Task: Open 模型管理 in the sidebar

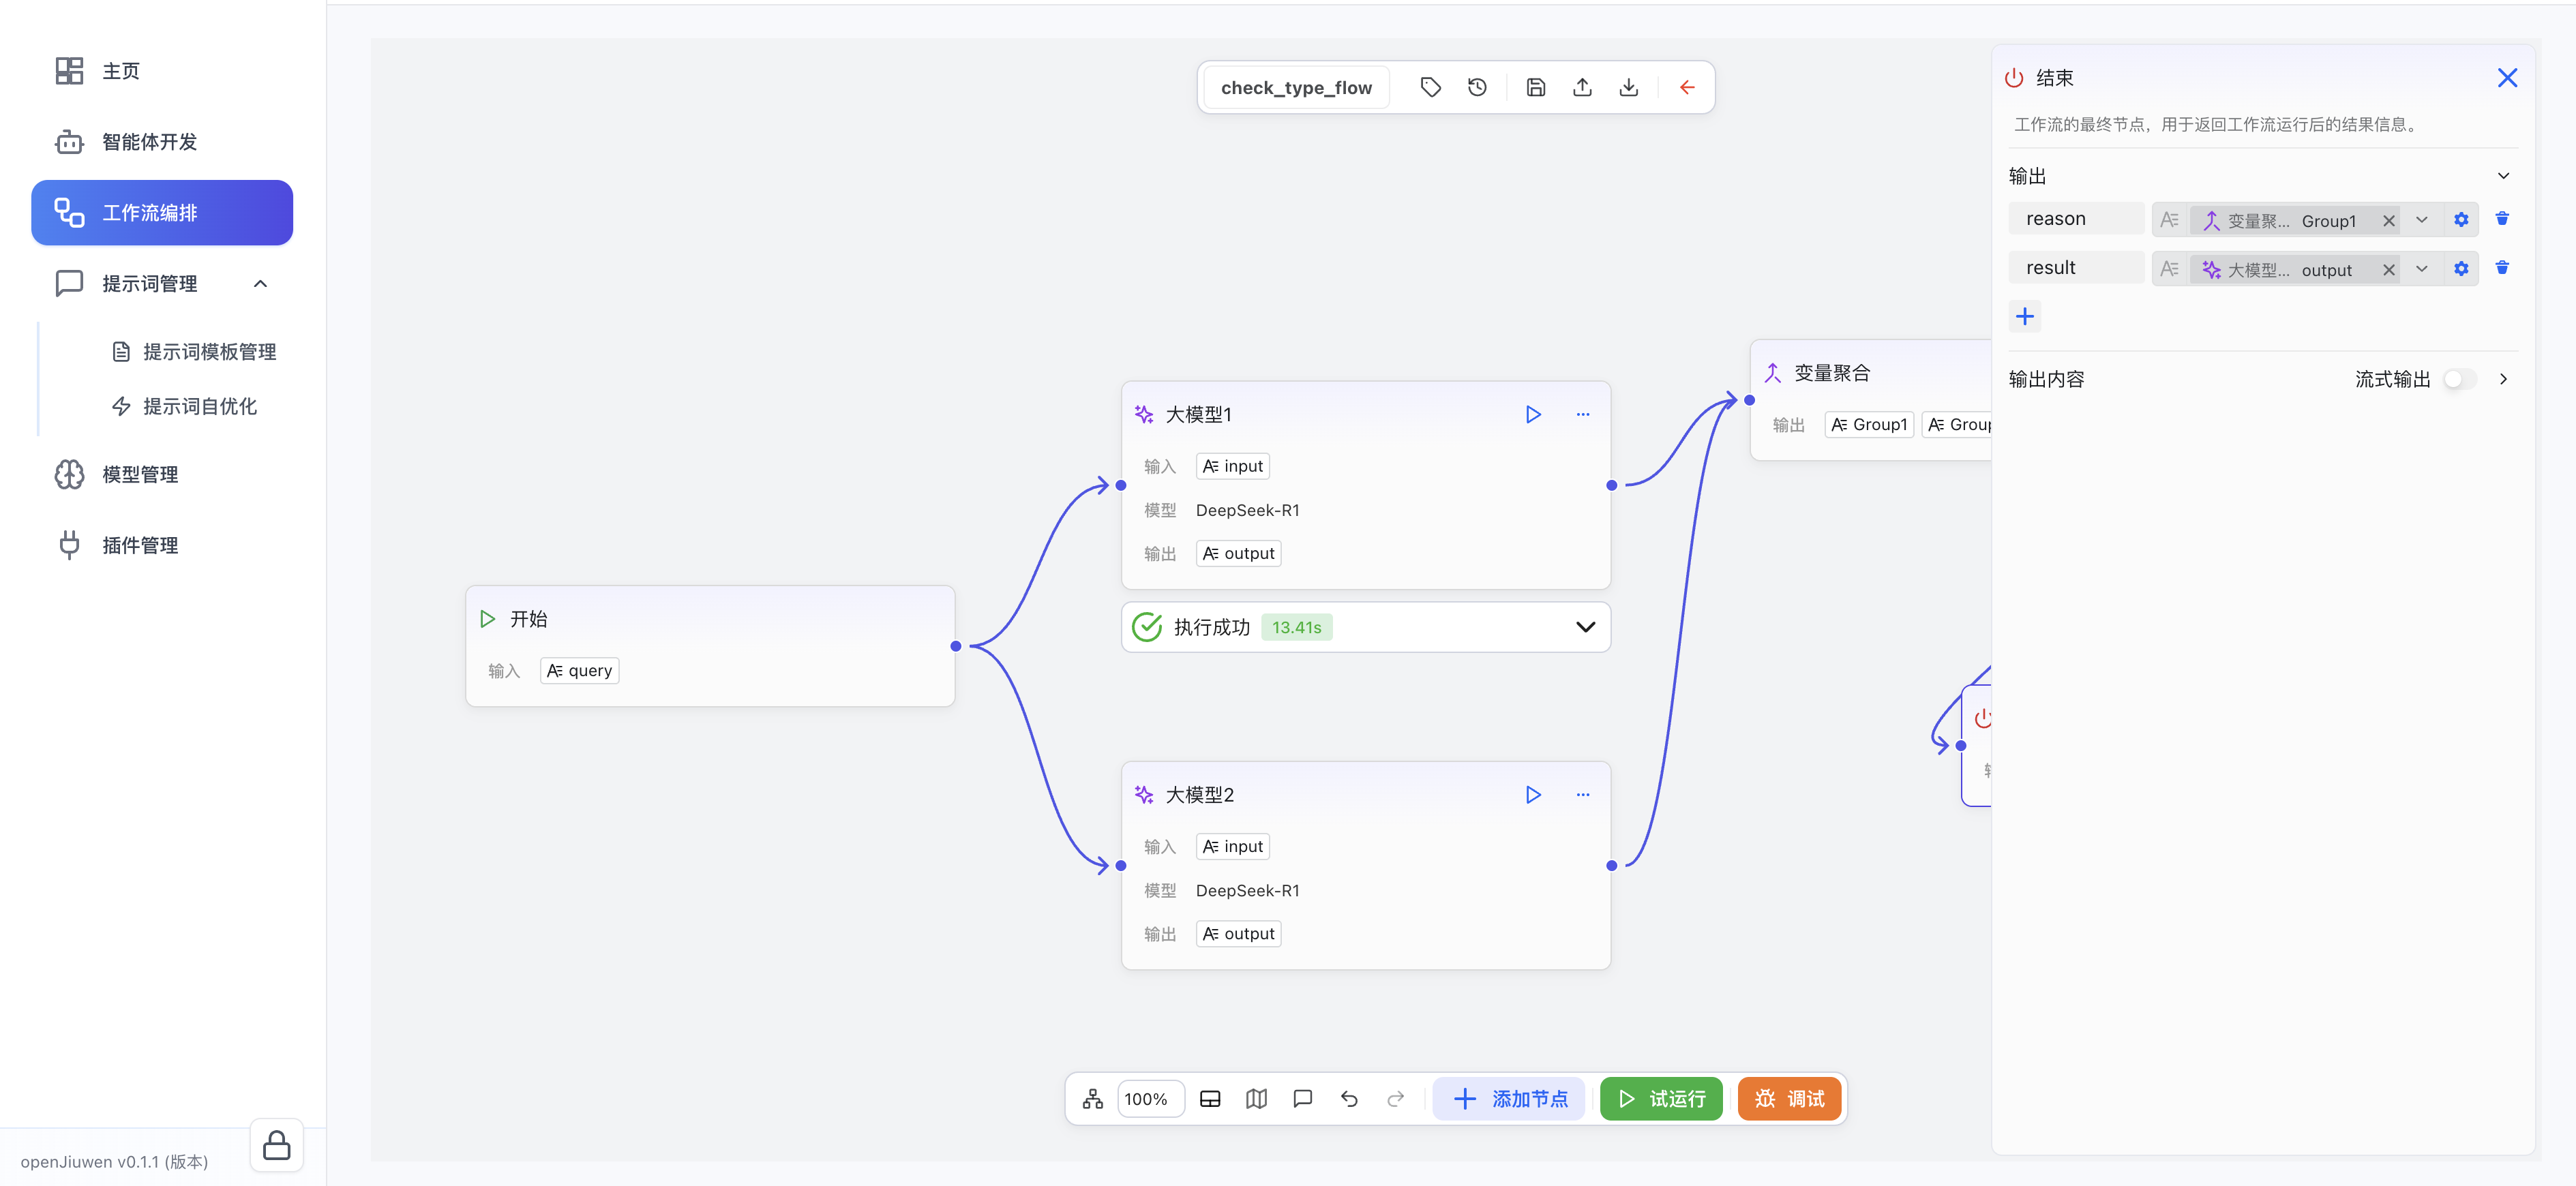Action: (140, 475)
